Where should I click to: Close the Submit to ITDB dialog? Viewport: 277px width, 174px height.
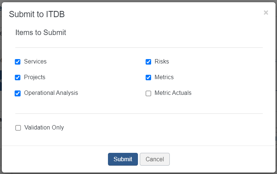click(x=266, y=12)
